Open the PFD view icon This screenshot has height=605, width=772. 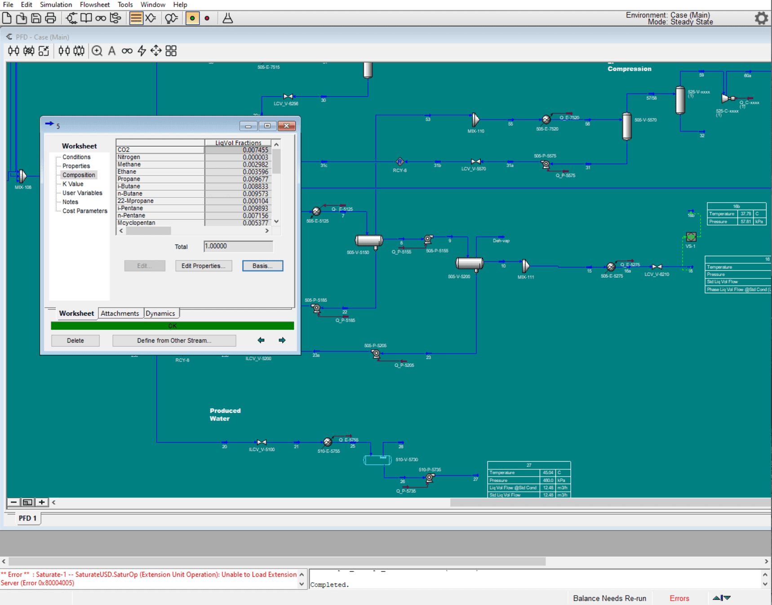point(72,18)
